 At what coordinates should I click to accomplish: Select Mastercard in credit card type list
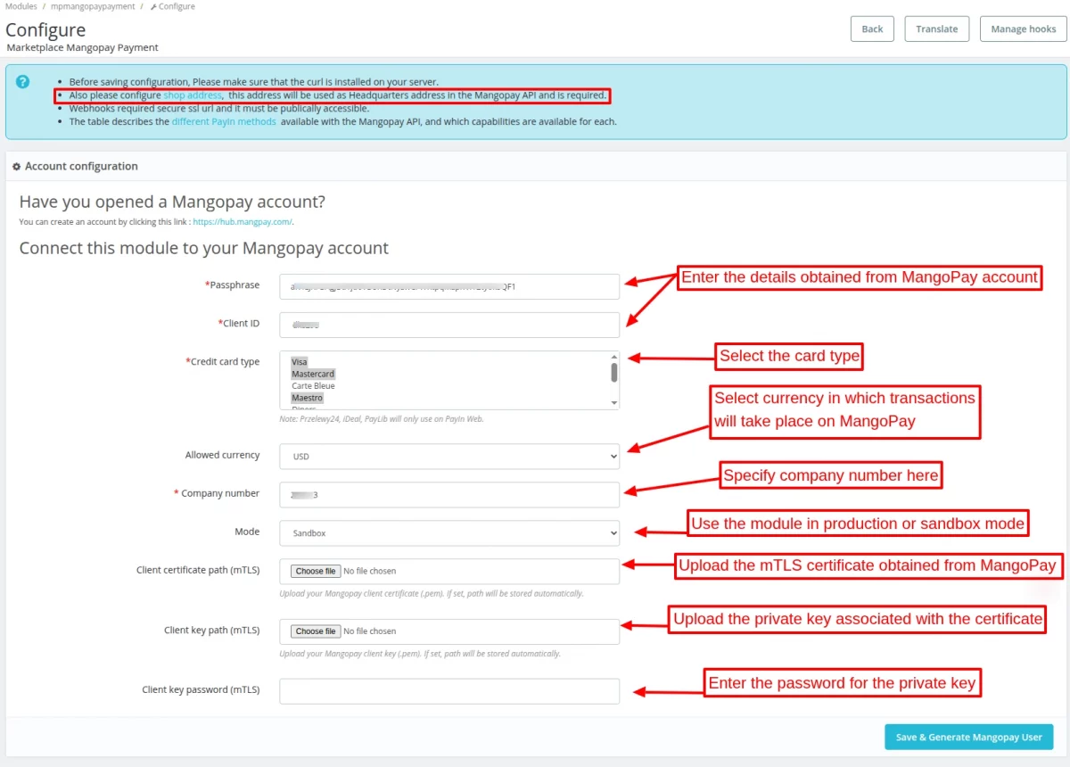[312, 374]
